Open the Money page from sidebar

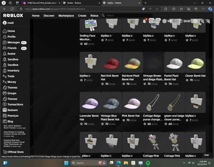[x=9, y=82]
